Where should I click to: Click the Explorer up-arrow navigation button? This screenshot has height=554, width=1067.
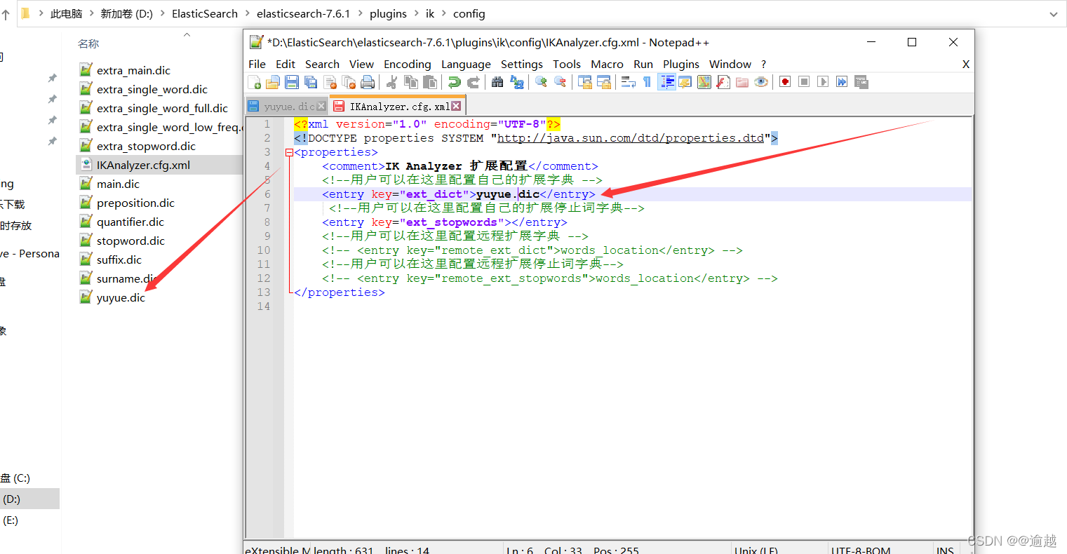click(x=6, y=14)
